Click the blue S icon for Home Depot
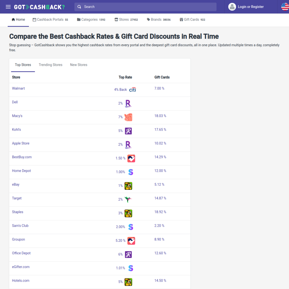Image resolution: width=289 pixels, height=289 pixels. tap(131, 172)
